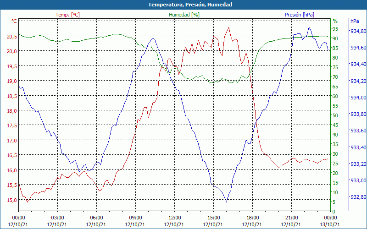Click the humidity axis value '65'
The image size is (367, 229).
click(x=335, y=87)
